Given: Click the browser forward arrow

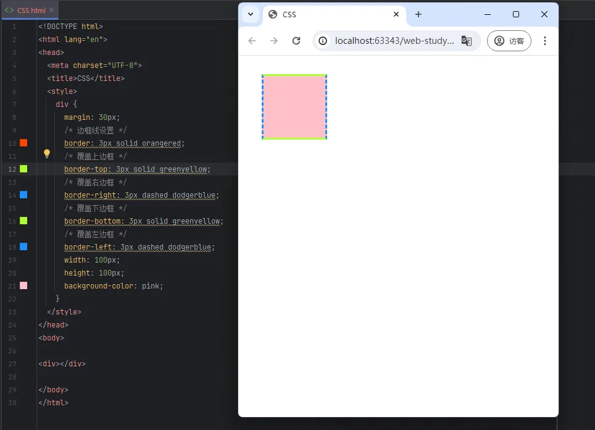Looking at the screenshot, I should coord(274,41).
